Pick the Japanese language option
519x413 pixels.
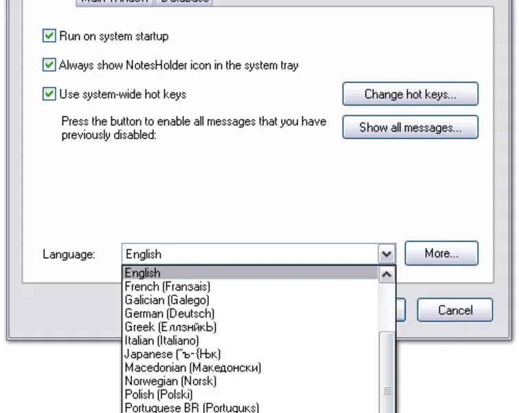point(250,354)
